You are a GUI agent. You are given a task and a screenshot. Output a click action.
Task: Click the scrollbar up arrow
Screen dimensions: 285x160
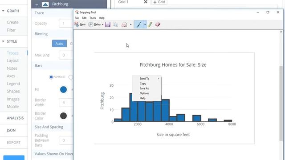tap(281, 32)
